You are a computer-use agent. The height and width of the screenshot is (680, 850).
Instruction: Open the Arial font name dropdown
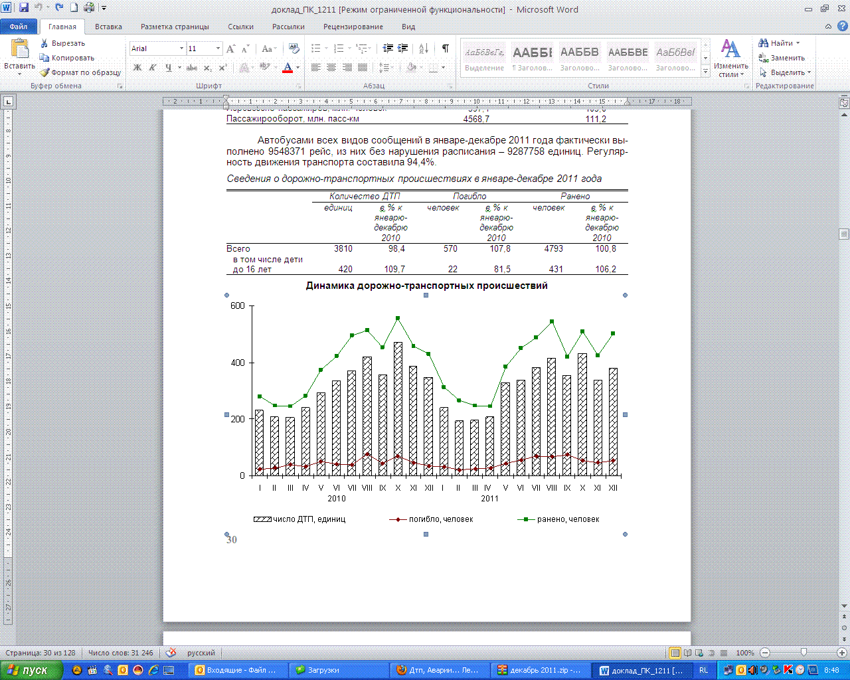[x=181, y=48]
